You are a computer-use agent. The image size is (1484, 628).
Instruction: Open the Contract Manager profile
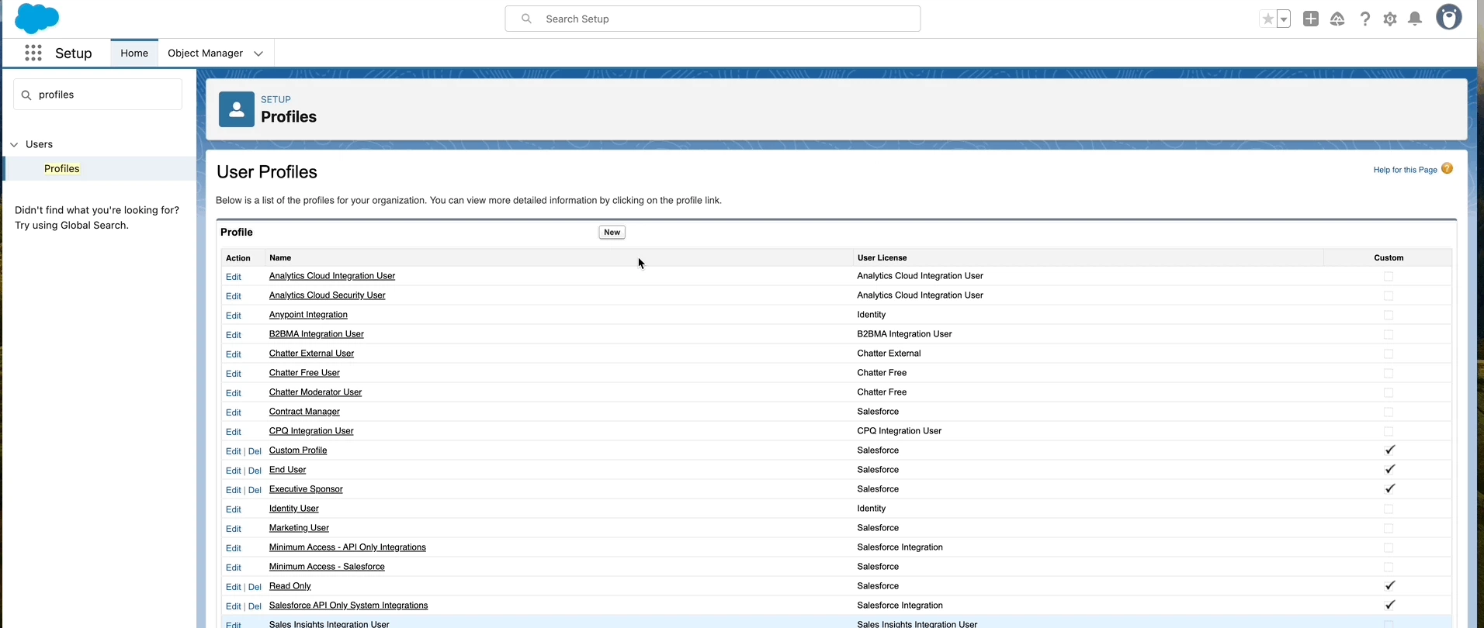click(x=304, y=412)
